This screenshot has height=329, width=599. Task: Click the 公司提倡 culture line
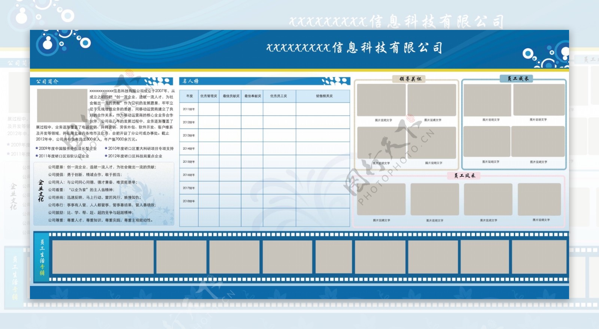click(x=85, y=175)
